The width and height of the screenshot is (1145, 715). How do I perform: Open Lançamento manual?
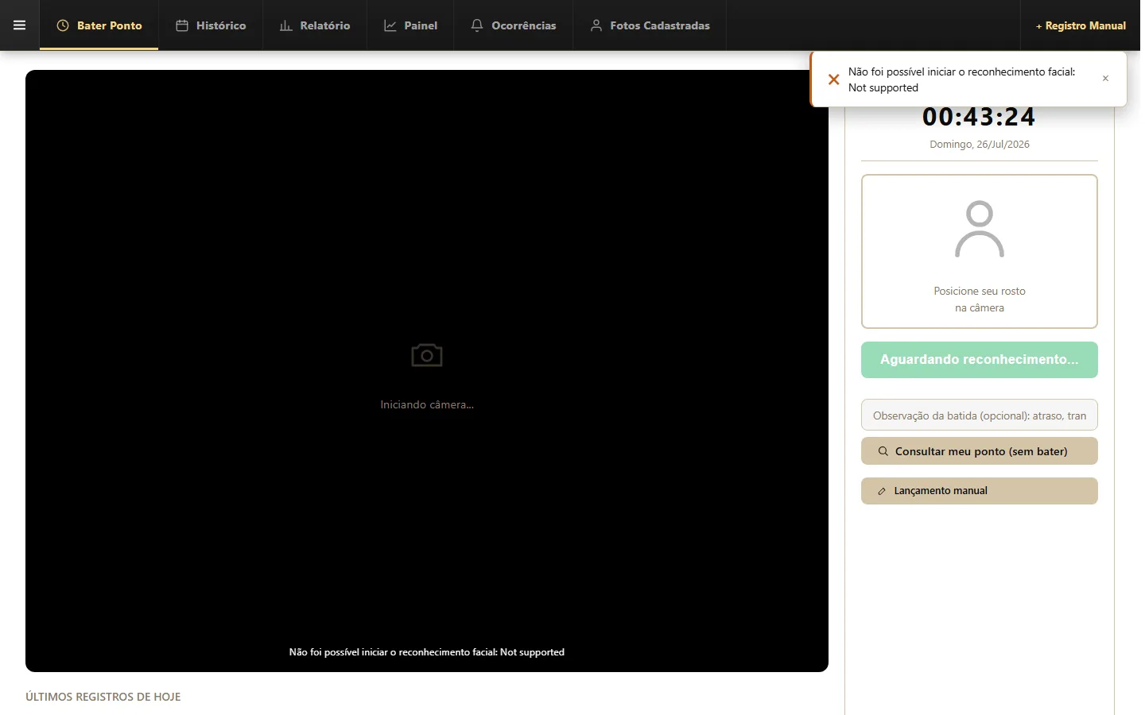(x=980, y=491)
